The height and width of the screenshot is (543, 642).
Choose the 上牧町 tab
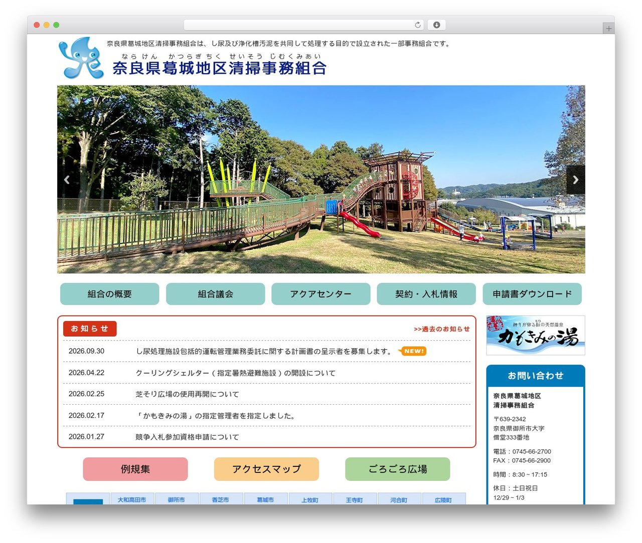[310, 499]
